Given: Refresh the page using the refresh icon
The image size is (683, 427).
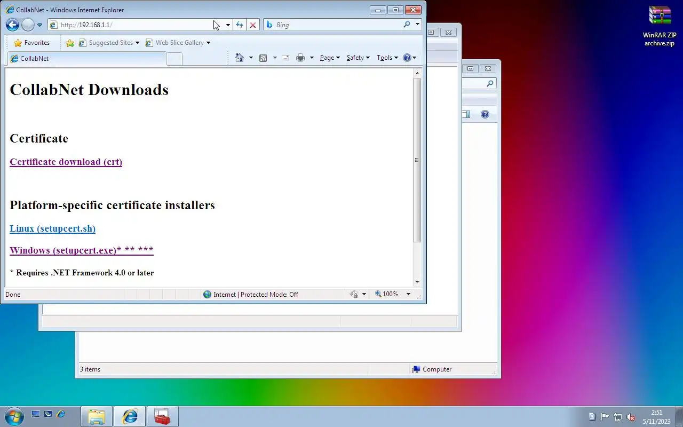Looking at the screenshot, I should 240,25.
